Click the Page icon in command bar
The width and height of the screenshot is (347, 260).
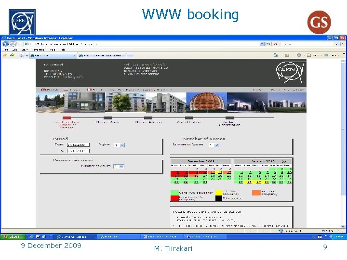(x=309, y=55)
